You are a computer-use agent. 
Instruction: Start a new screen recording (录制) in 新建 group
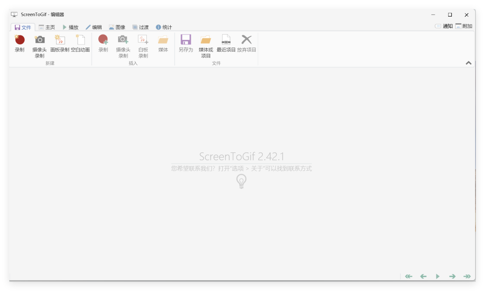pyautogui.click(x=19, y=43)
